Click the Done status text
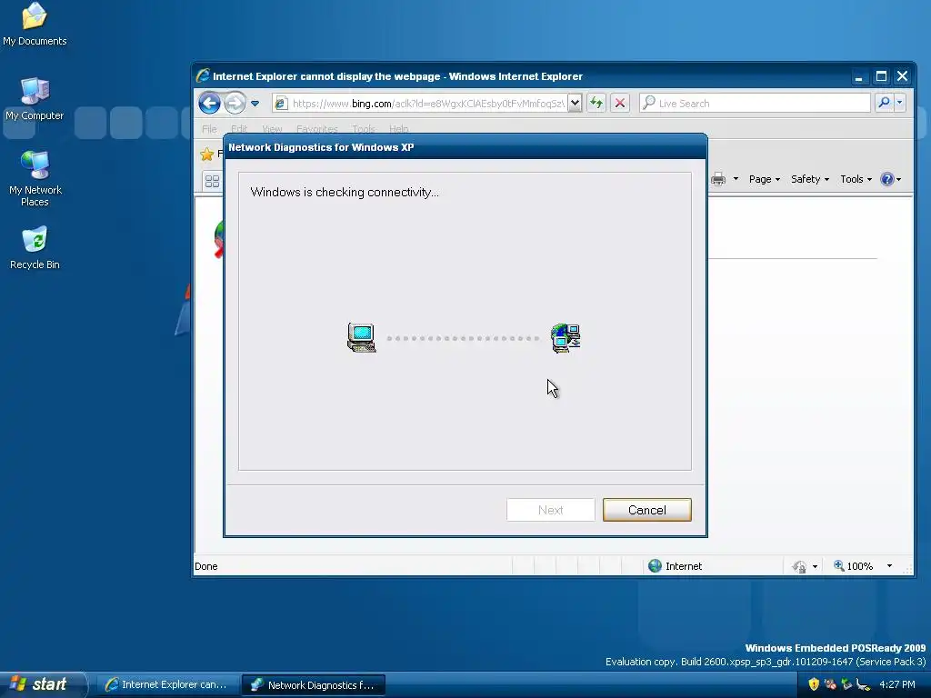931x698 pixels. pyautogui.click(x=206, y=566)
